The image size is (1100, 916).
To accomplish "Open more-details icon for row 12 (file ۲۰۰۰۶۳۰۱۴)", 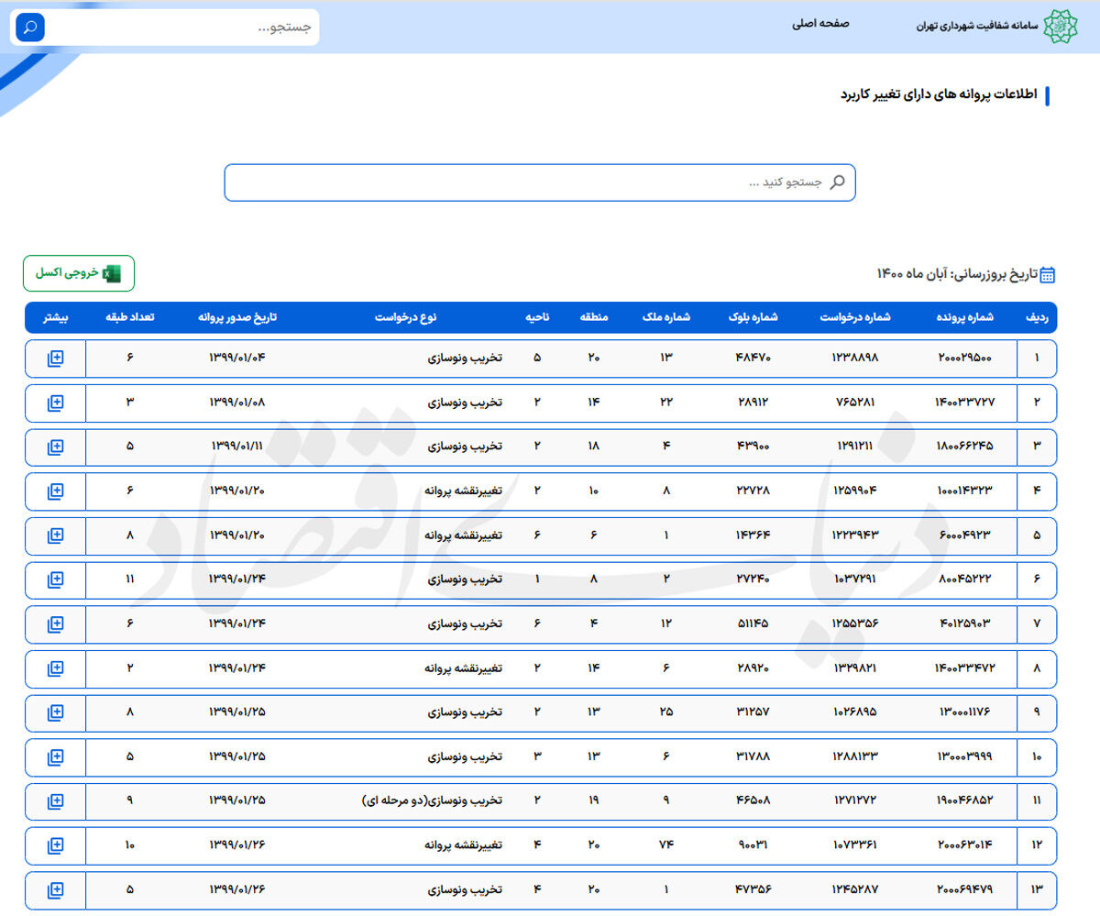I will 56,845.
